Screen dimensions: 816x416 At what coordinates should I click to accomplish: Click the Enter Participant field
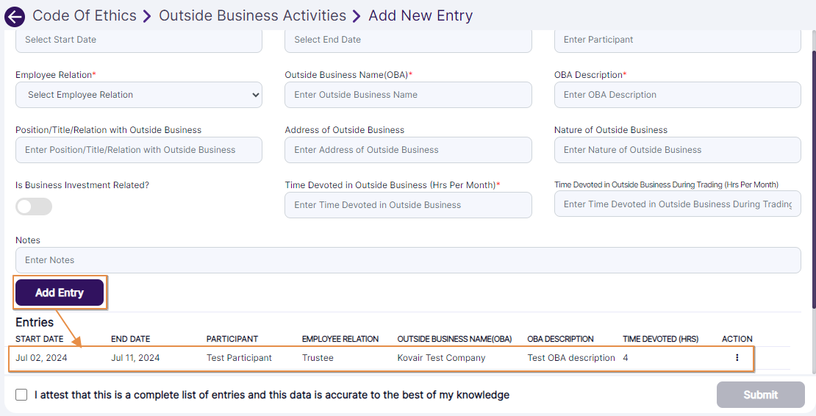[677, 40]
